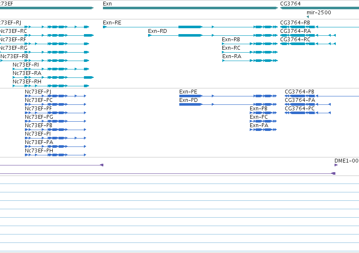Select the Nc73EF-RF transcript label

(13, 40)
